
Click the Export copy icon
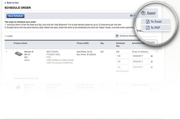(x=143, y=13)
